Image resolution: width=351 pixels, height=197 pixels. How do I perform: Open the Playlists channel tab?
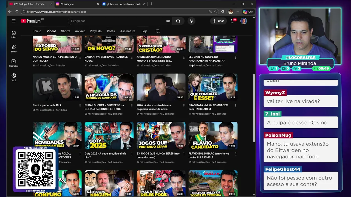(96, 31)
